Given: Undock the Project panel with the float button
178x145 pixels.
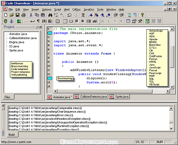Looking at the screenshot, I should tap(37, 27).
